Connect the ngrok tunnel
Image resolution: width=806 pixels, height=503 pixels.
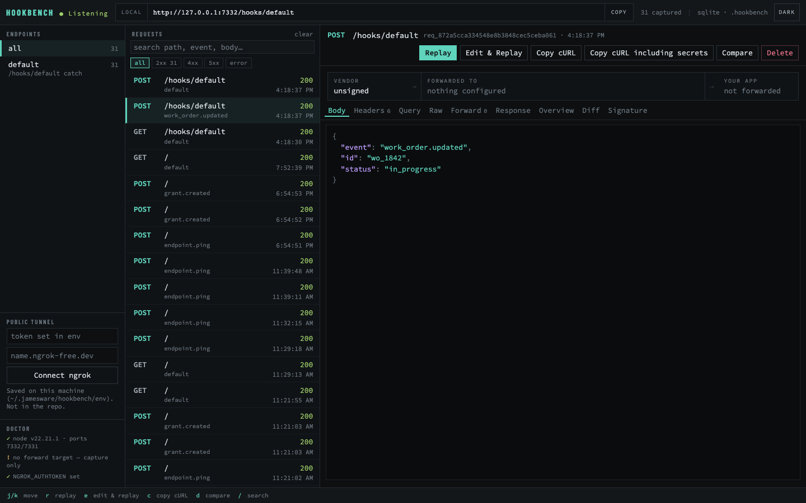pyautogui.click(x=62, y=376)
